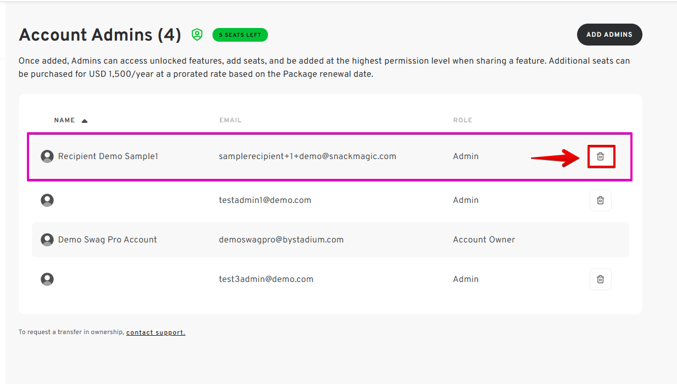The image size is (677, 384).
Task: Click avatar icon of Recipient Demo Sample1
Action: pyautogui.click(x=48, y=156)
